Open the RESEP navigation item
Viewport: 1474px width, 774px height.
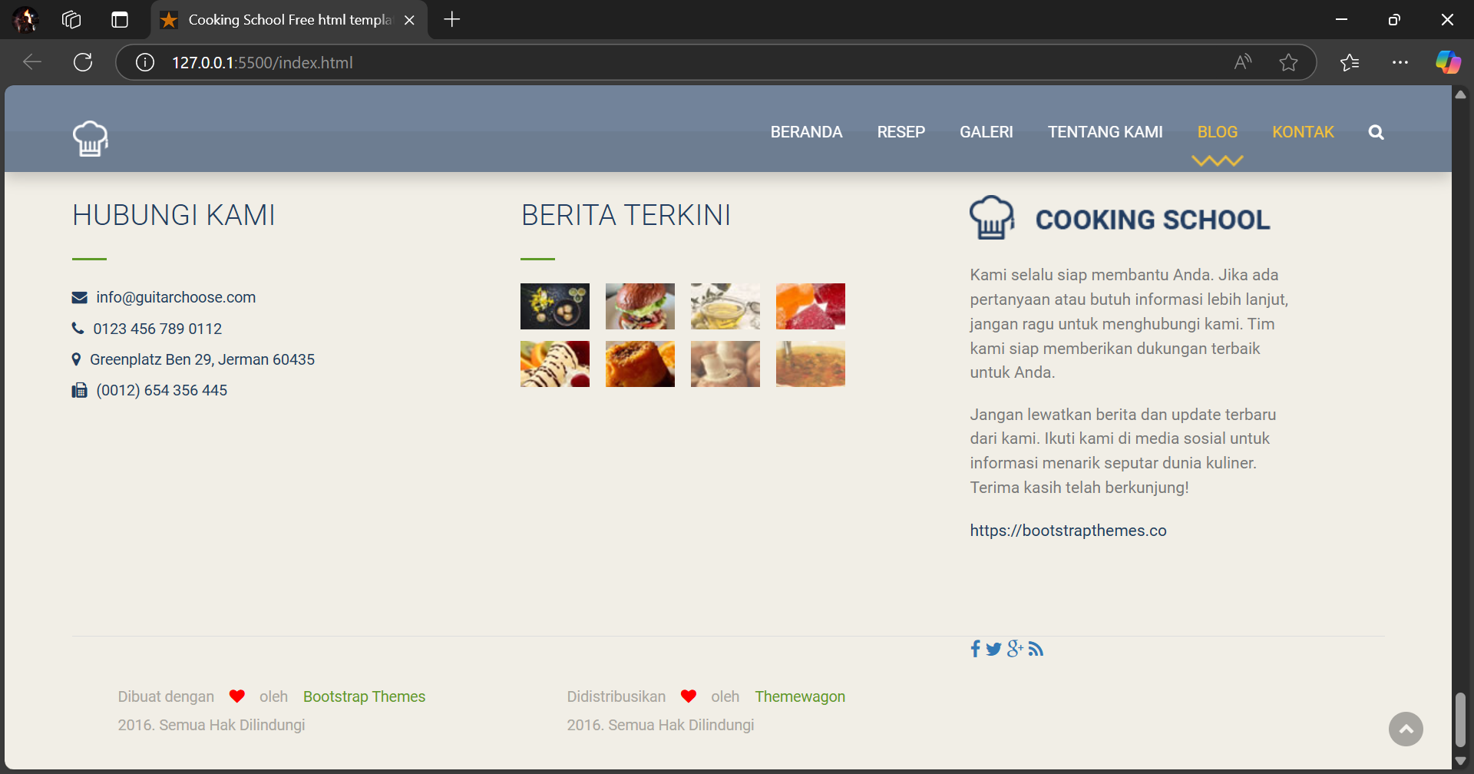[x=901, y=132]
